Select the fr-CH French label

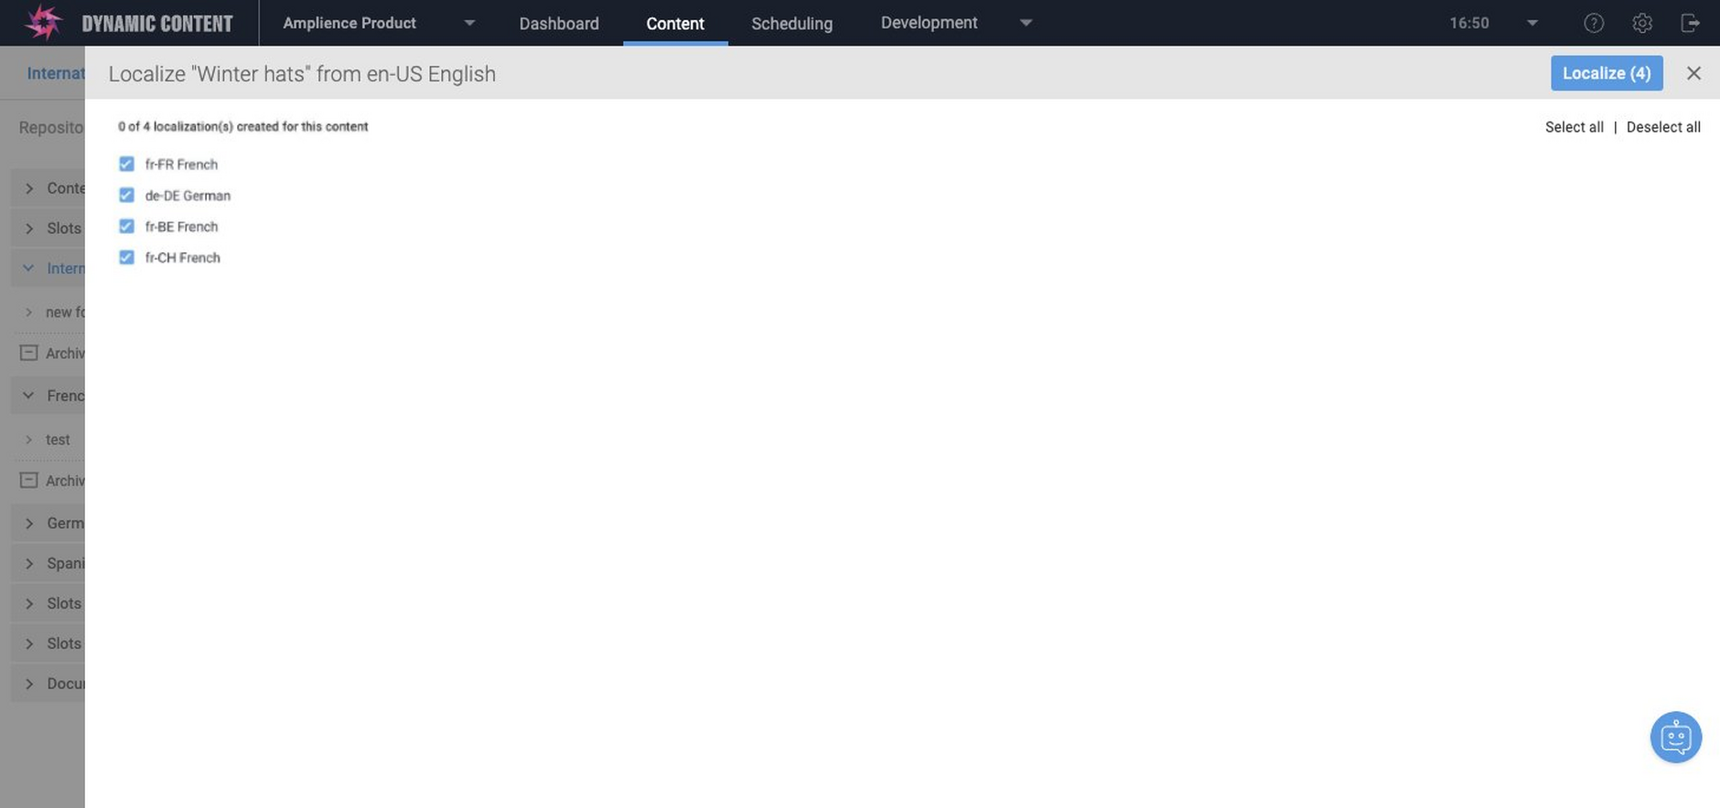182,258
